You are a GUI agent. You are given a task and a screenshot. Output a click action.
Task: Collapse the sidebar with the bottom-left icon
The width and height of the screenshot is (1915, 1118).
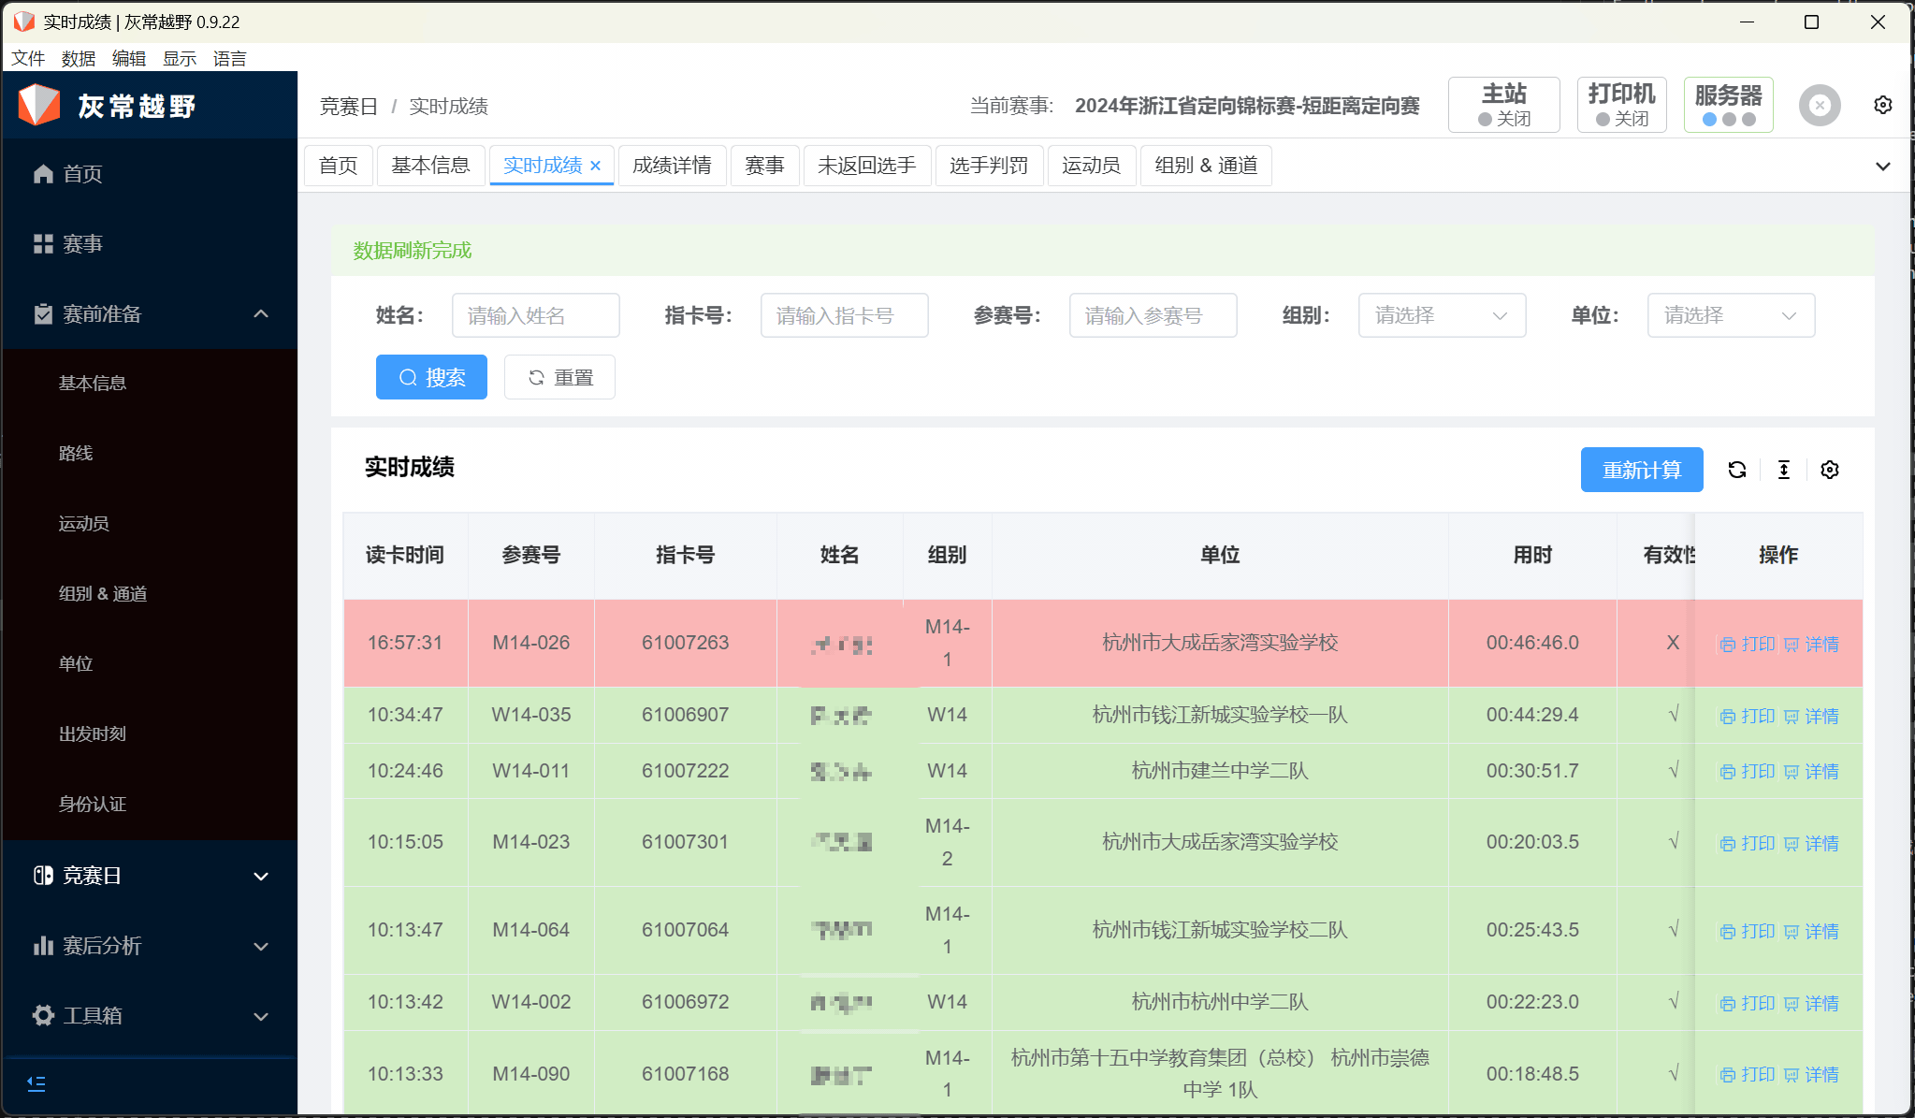36,1083
